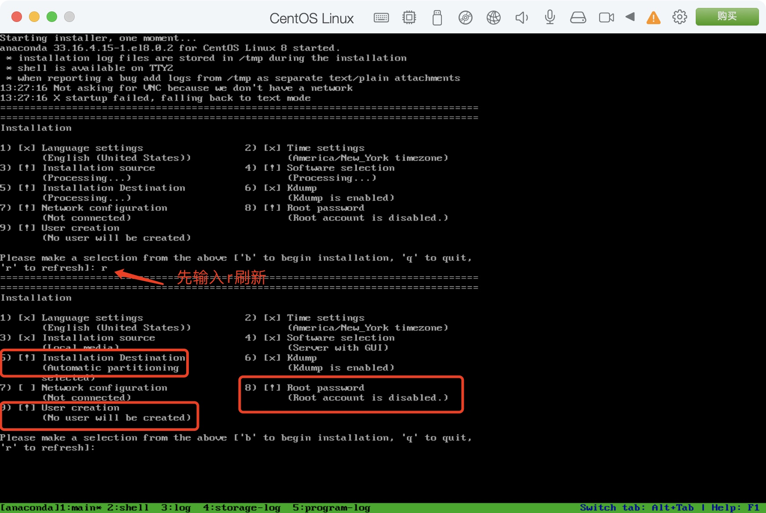Click the 'Switch tab: Alt+Tab' status text
Image resolution: width=766 pixels, height=513 pixels.
637,508
